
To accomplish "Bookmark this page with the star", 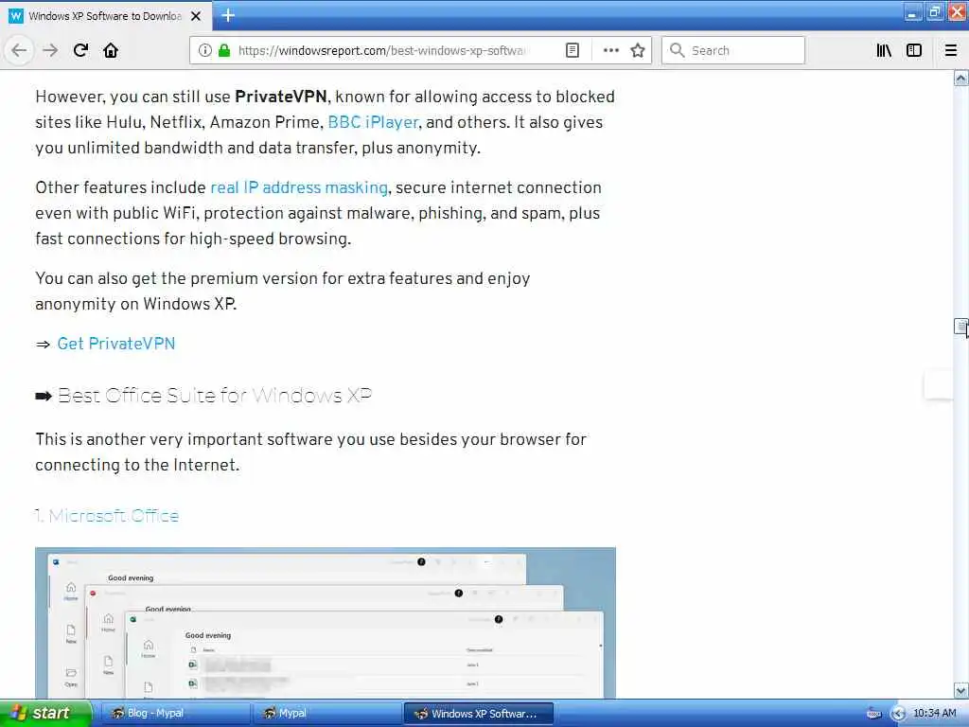I will click(638, 50).
